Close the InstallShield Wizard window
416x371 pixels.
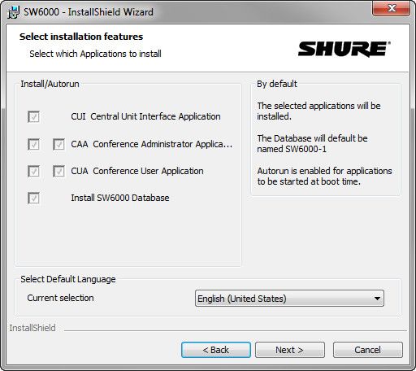(391, 9)
